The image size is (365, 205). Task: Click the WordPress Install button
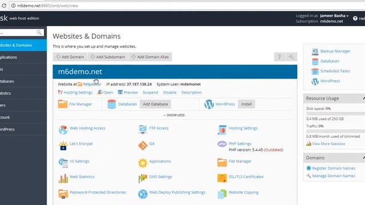click(246, 104)
